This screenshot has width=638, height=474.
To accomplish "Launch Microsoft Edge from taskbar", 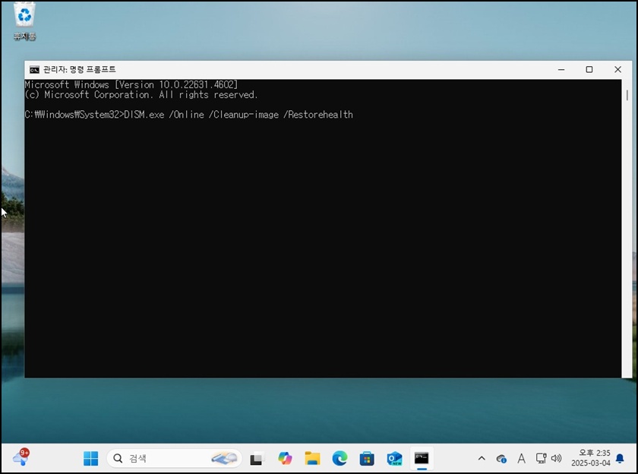I will pyautogui.click(x=340, y=459).
